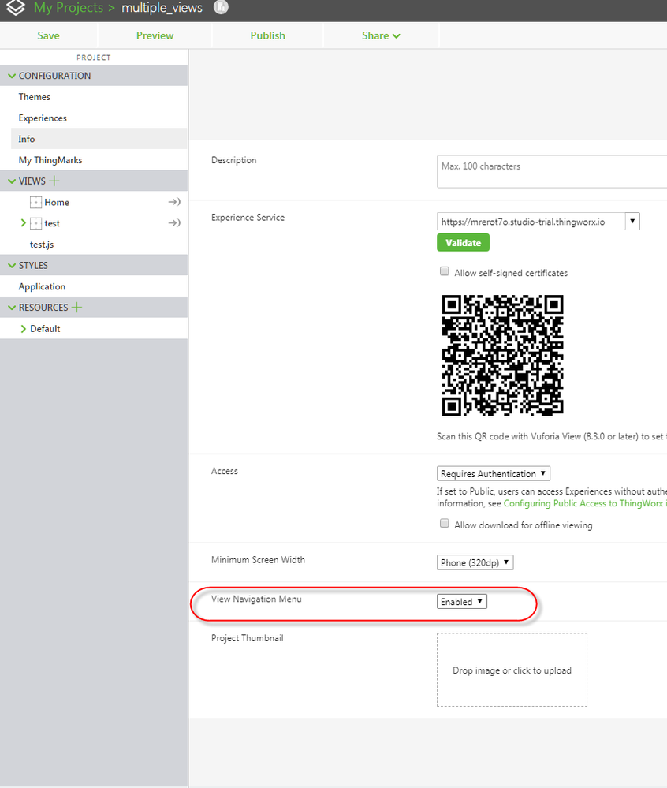Image resolution: width=667 pixels, height=788 pixels.
Task: Open the Access Requires Authentication dropdown
Action: [494, 474]
